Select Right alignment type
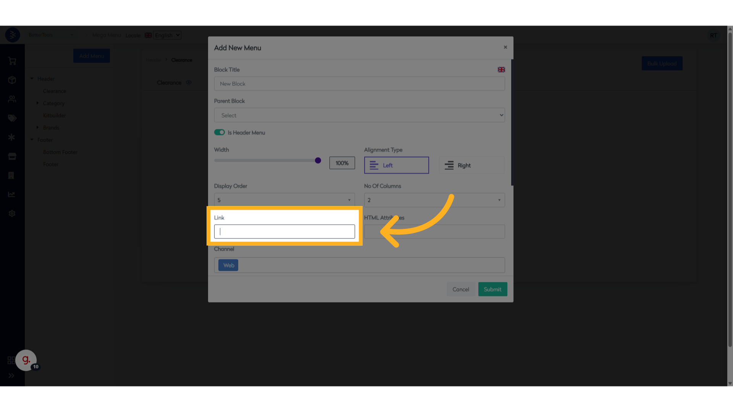The height and width of the screenshot is (412, 733). (x=471, y=165)
